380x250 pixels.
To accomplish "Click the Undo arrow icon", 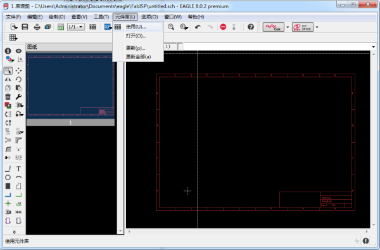I will point(198,27).
